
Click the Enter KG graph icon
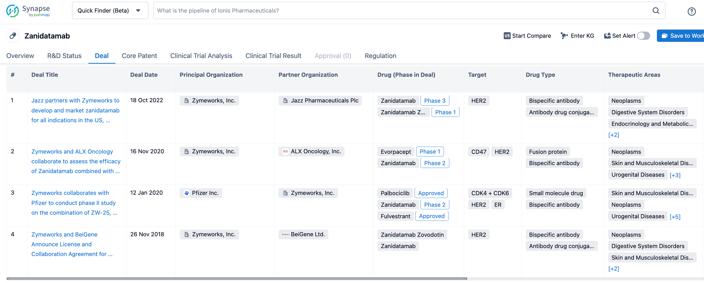click(x=564, y=36)
